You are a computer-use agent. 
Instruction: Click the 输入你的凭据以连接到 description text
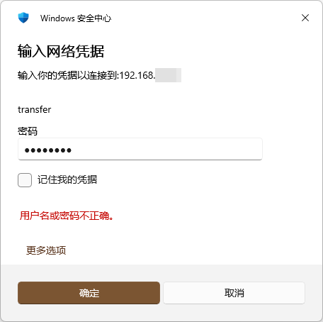[67, 75]
